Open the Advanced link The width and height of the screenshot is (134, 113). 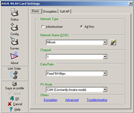(x=72, y=100)
